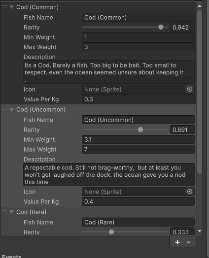Grab reorder handle of Cod (Rare) element

(4, 211)
